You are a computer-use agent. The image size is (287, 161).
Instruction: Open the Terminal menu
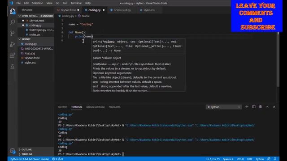click(x=76, y=3)
